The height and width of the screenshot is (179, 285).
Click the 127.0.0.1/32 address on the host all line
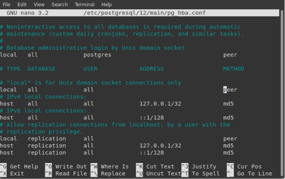point(161,103)
